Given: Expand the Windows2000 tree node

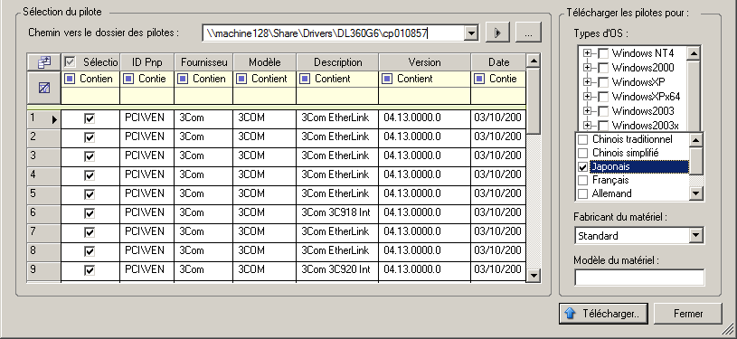Looking at the screenshot, I should tap(587, 68).
